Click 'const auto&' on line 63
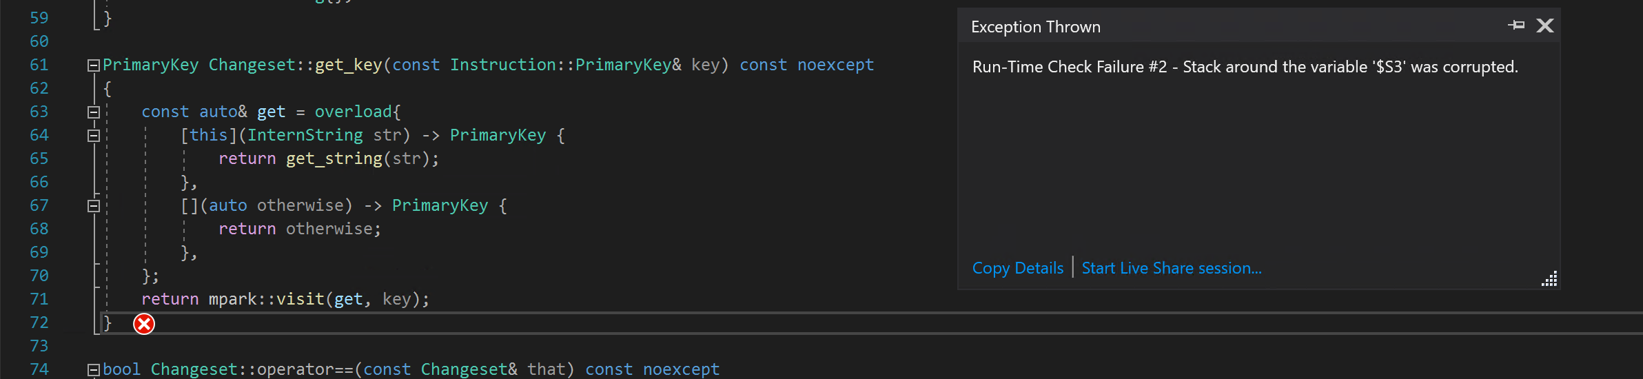 [194, 112]
